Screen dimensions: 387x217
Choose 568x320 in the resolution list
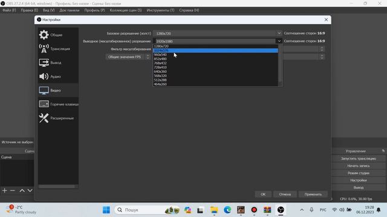[215, 76]
